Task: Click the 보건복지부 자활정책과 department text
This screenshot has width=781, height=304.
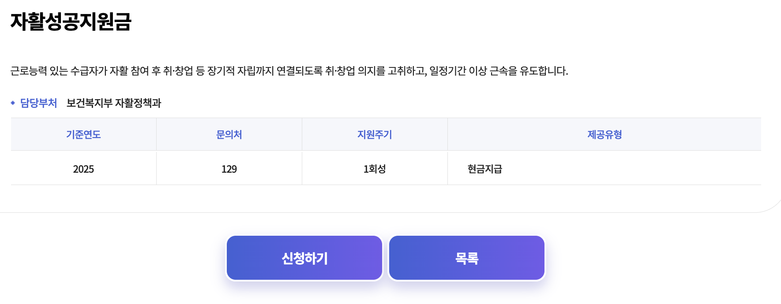Action: pyautogui.click(x=115, y=104)
